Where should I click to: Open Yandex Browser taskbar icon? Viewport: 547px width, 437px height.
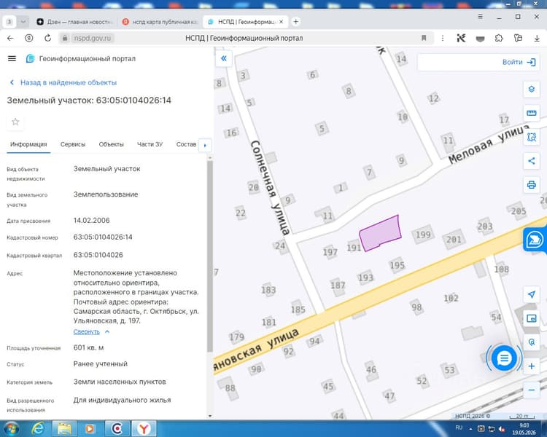point(144,428)
